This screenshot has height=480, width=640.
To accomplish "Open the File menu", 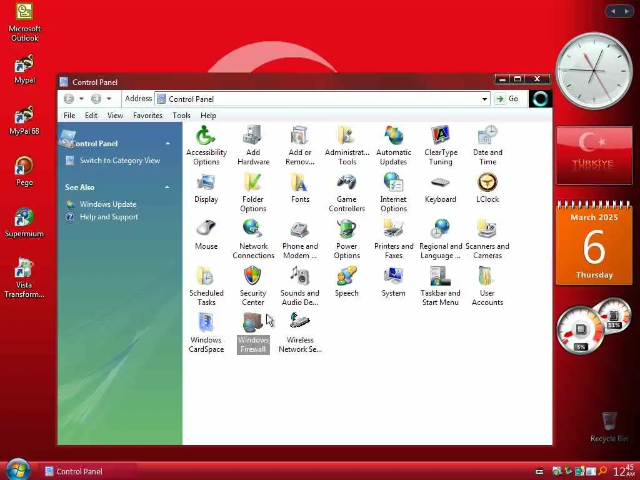I will click(x=69, y=116).
